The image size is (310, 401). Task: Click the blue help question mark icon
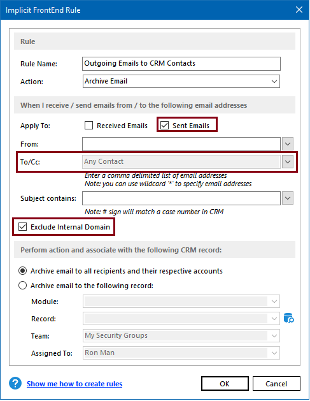tap(15, 383)
